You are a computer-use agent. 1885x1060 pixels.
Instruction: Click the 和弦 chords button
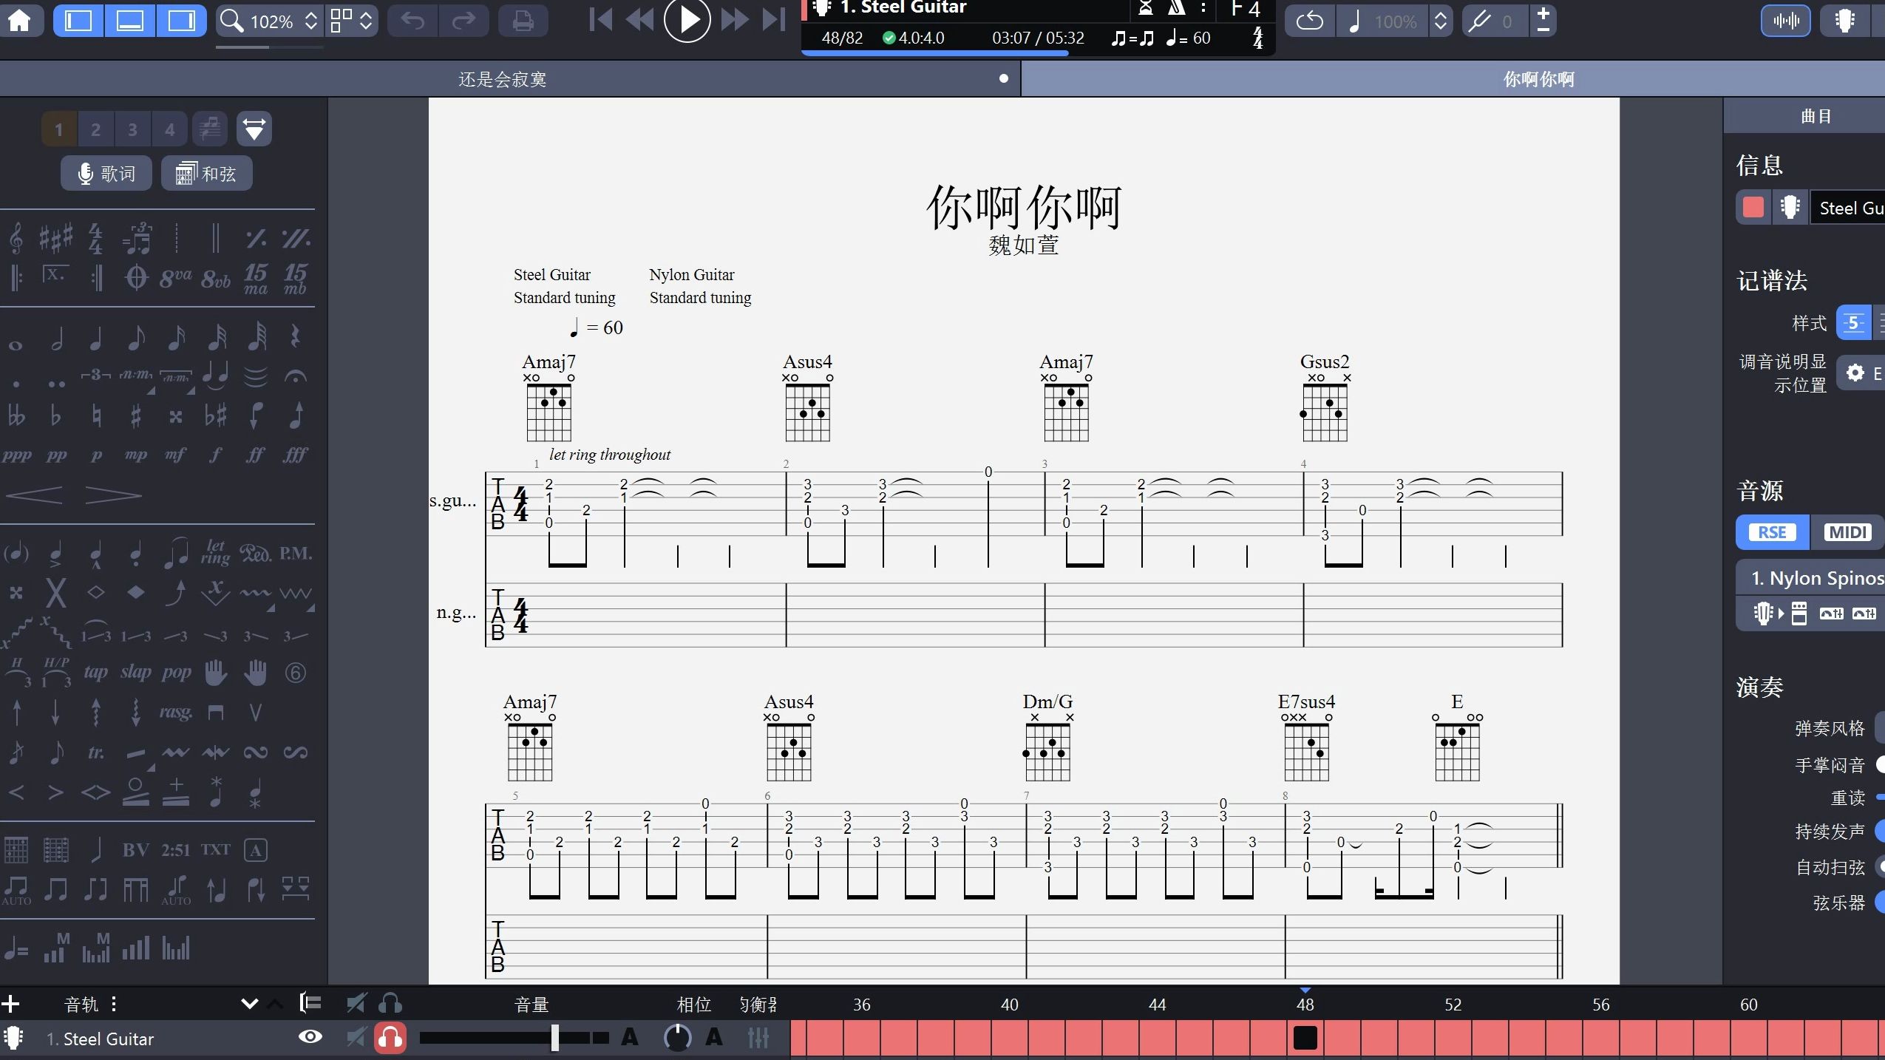(206, 174)
